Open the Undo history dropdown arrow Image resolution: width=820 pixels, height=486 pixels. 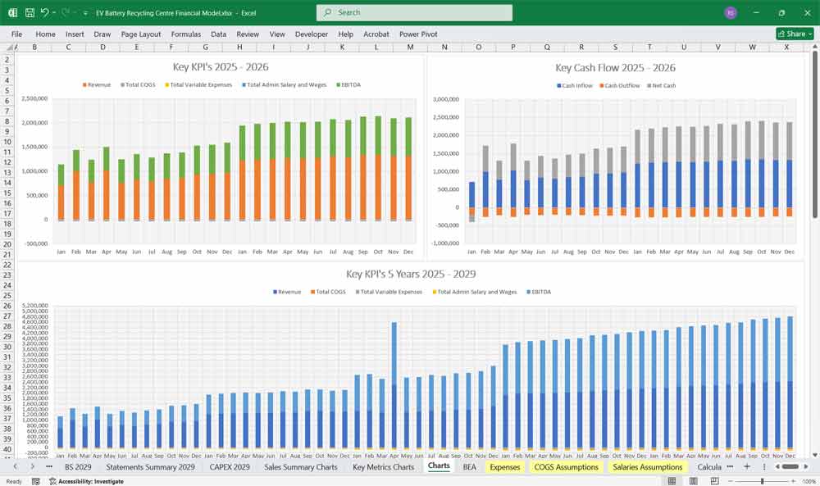tap(54, 12)
